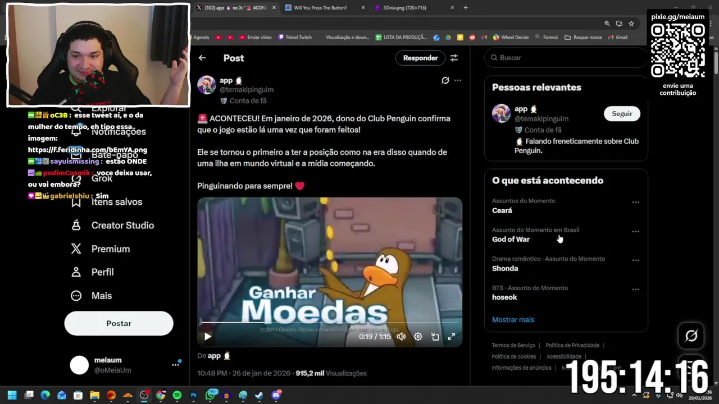Open the hoseok trending topic
The image size is (719, 404).
coord(504,297)
